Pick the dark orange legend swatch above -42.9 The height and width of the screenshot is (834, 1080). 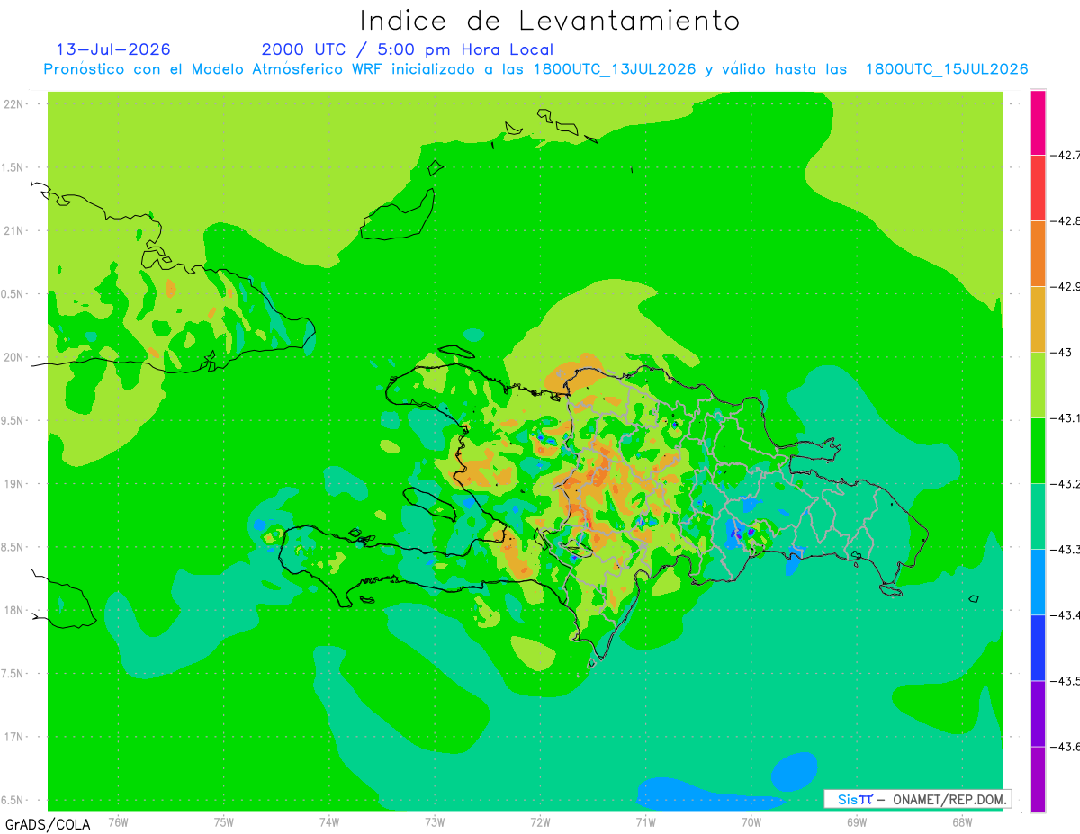(1038, 254)
